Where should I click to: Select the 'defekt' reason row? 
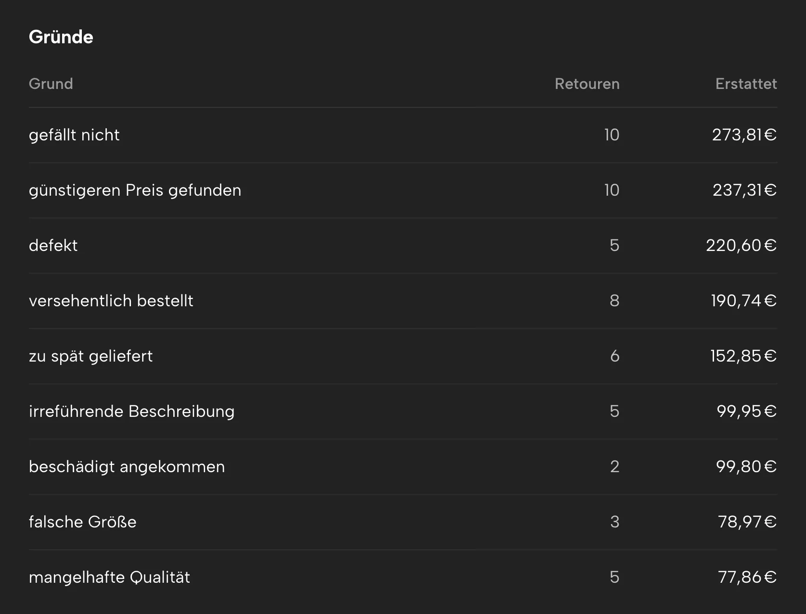click(x=403, y=246)
